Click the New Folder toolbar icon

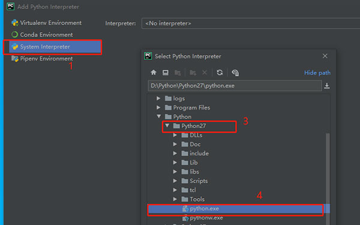click(x=193, y=73)
